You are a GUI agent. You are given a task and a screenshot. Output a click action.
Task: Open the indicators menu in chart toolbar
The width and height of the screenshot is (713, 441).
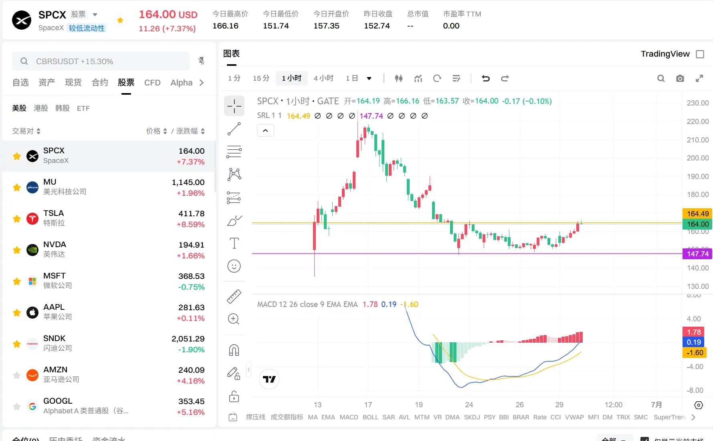(418, 78)
